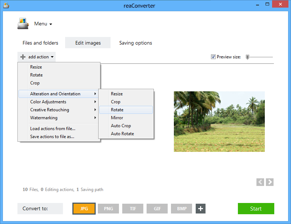
Task: Choose Resize in the Alteration submenu
Action: 126,94
